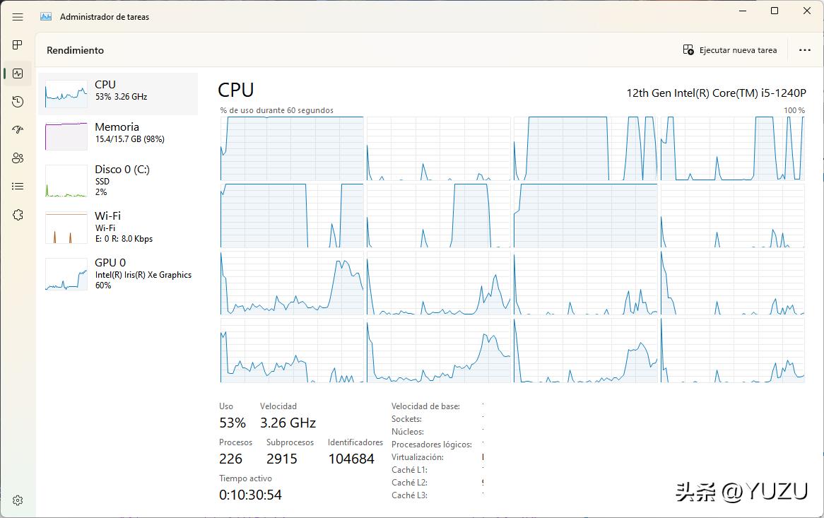Open the Users page icon
Image resolution: width=824 pixels, height=518 pixels.
click(x=18, y=158)
